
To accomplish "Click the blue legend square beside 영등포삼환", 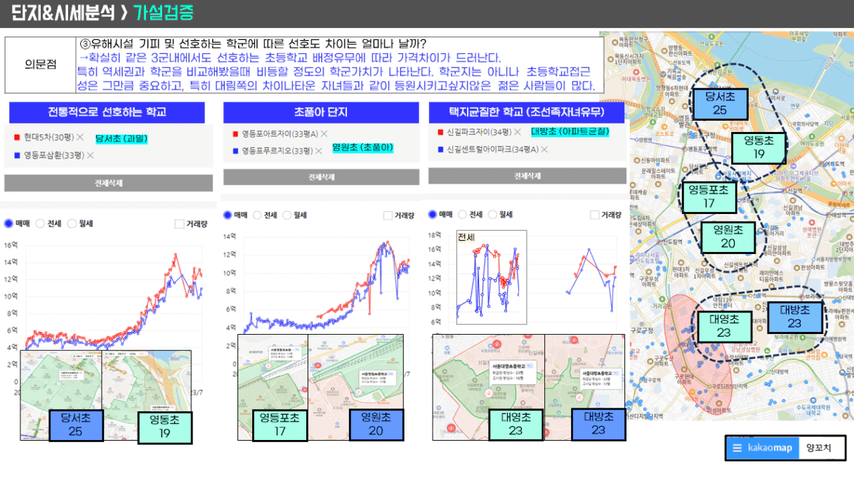I will (x=17, y=155).
